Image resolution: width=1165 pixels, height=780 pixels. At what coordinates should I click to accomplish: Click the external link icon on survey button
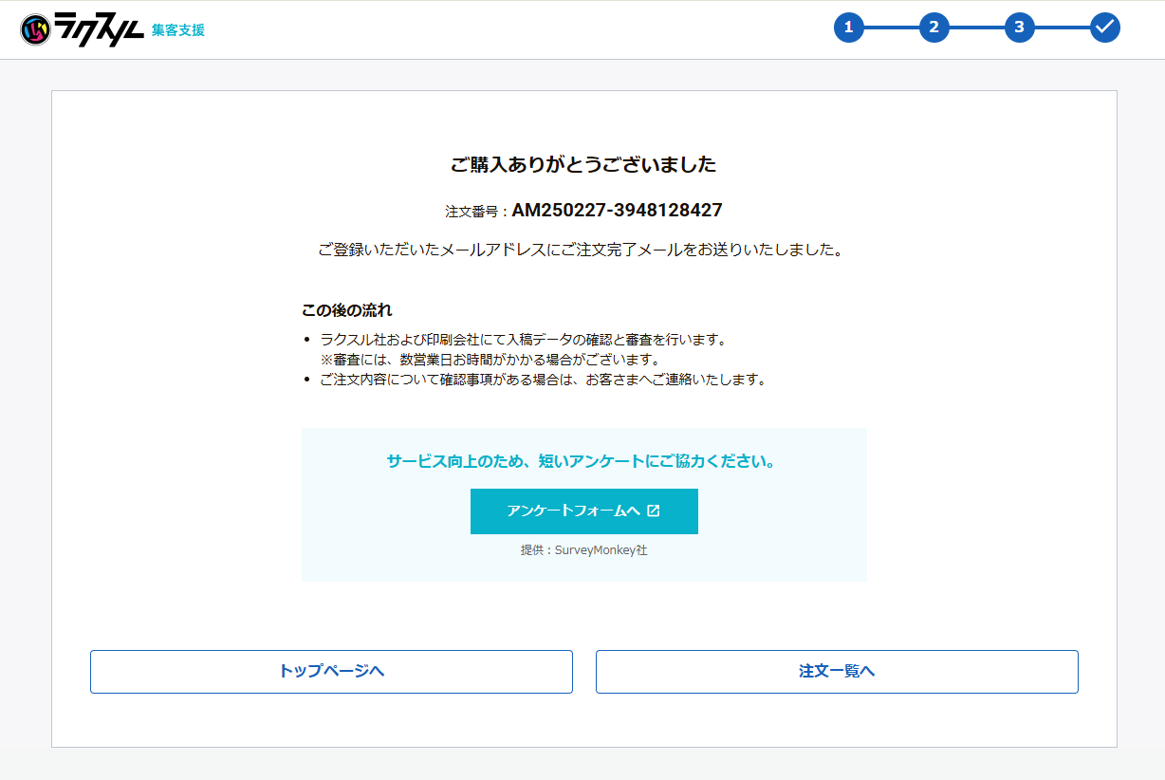pos(653,511)
